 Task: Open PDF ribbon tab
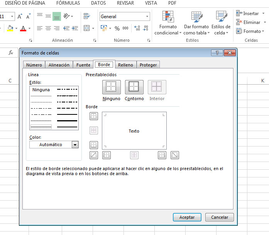point(172,3)
